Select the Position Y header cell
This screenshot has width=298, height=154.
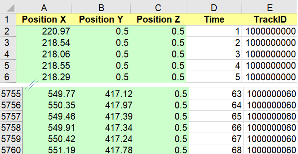[x=101, y=20]
